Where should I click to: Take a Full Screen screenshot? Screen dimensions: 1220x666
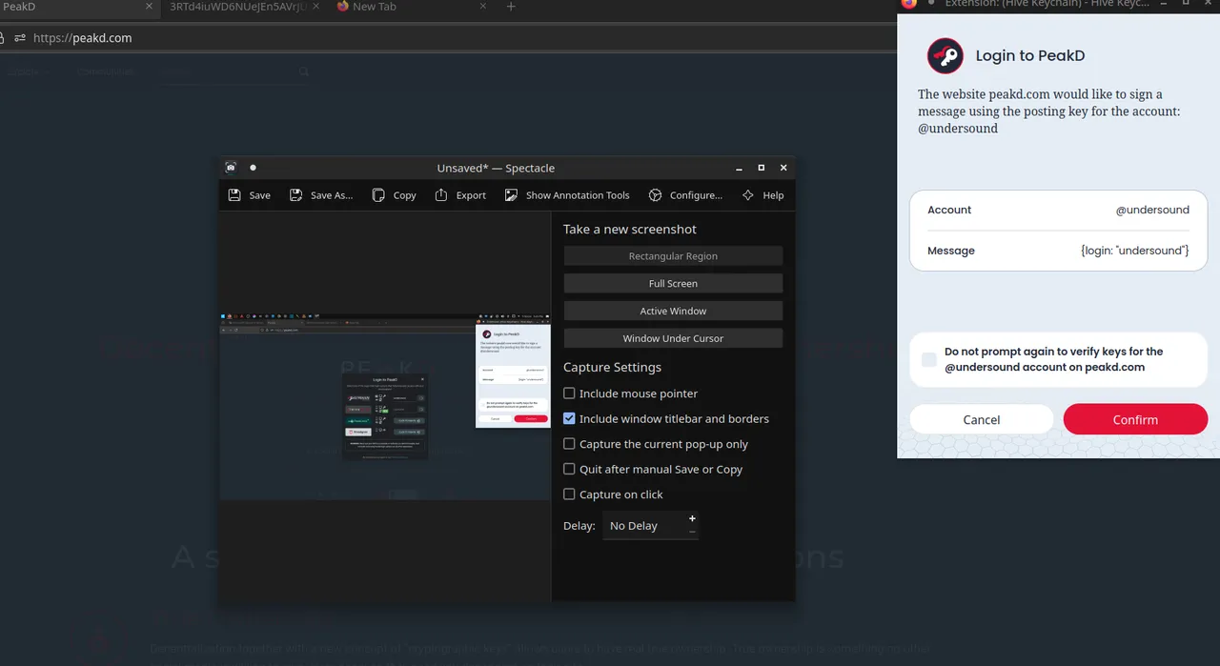pos(673,284)
